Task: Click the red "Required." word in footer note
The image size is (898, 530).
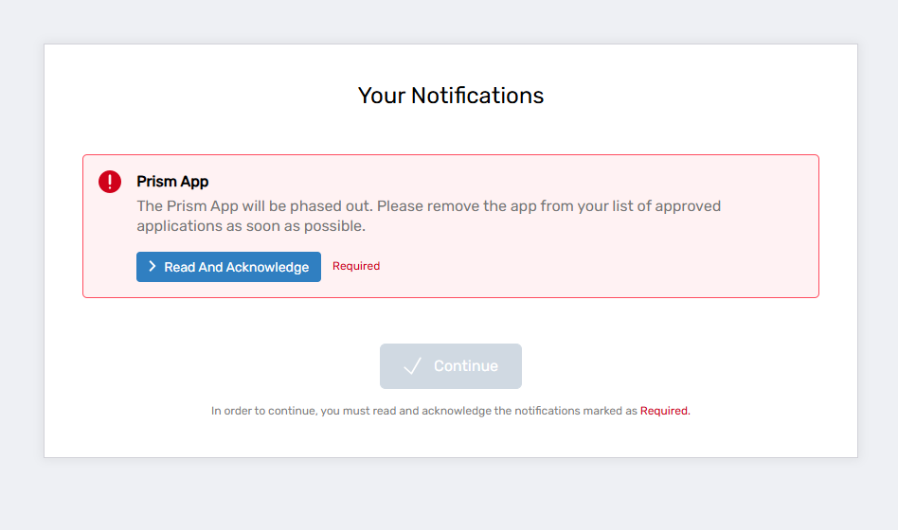Action: pos(665,412)
